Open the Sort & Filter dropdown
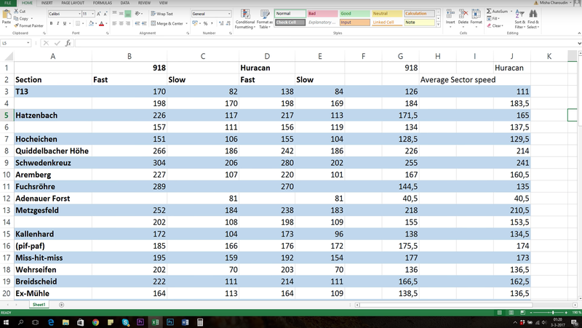This screenshot has height=328, width=582. (x=519, y=20)
